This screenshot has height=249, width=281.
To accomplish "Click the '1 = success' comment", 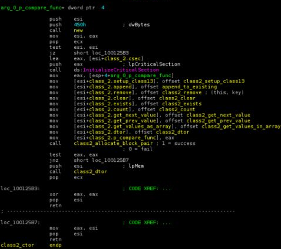I will tap(178, 144).
